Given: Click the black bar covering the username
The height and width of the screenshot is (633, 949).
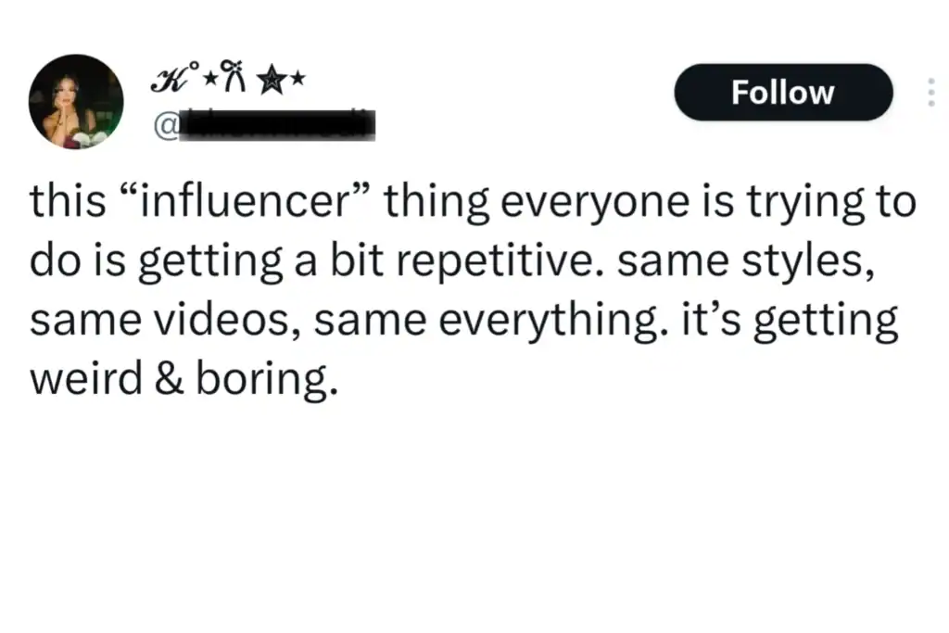Looking at the screenshot, I should point(278,125).
